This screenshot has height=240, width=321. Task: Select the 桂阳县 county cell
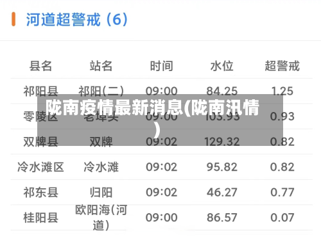pyautogui.click(x=40, y=218)
